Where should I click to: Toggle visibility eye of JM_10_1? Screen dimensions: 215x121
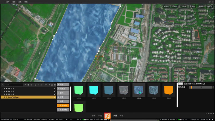[5, 88]
